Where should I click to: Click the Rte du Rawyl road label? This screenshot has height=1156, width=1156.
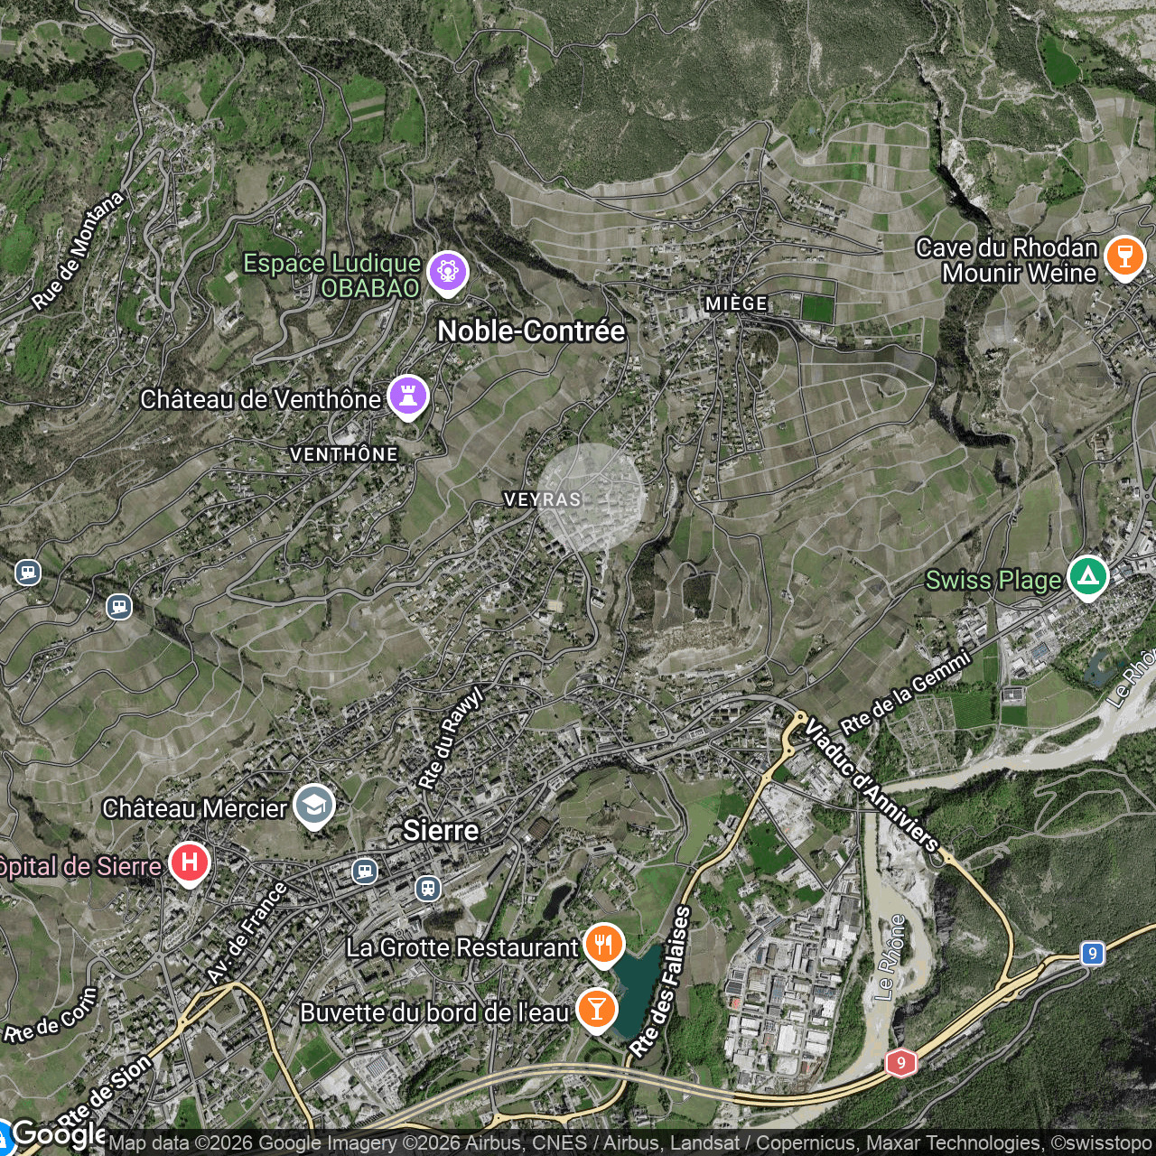pos(452,738)
